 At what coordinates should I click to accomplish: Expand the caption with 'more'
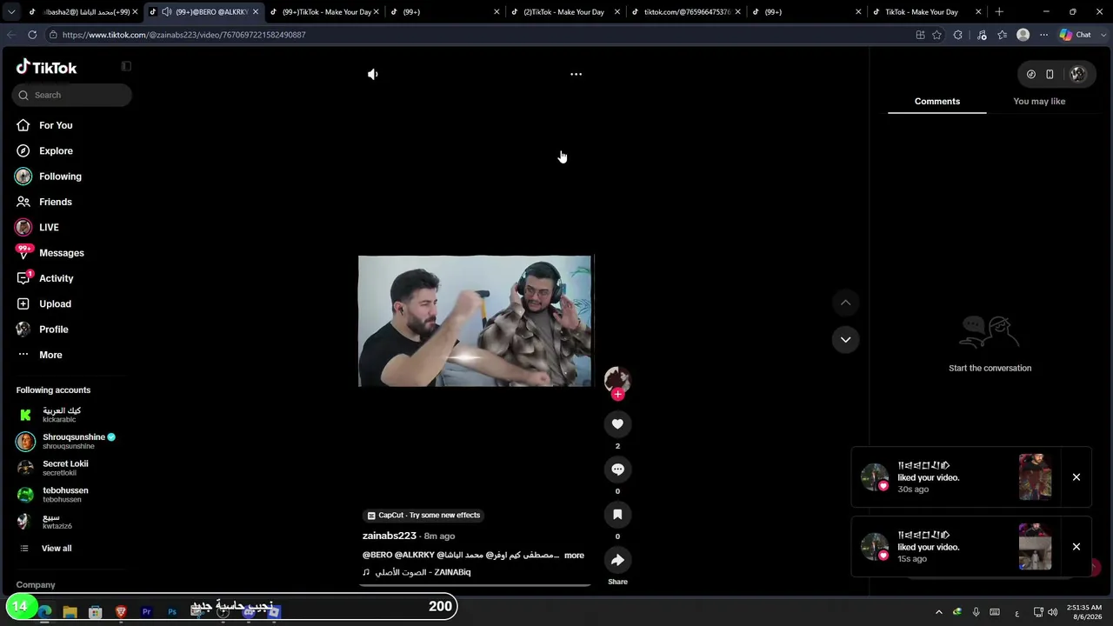(574, 556)
